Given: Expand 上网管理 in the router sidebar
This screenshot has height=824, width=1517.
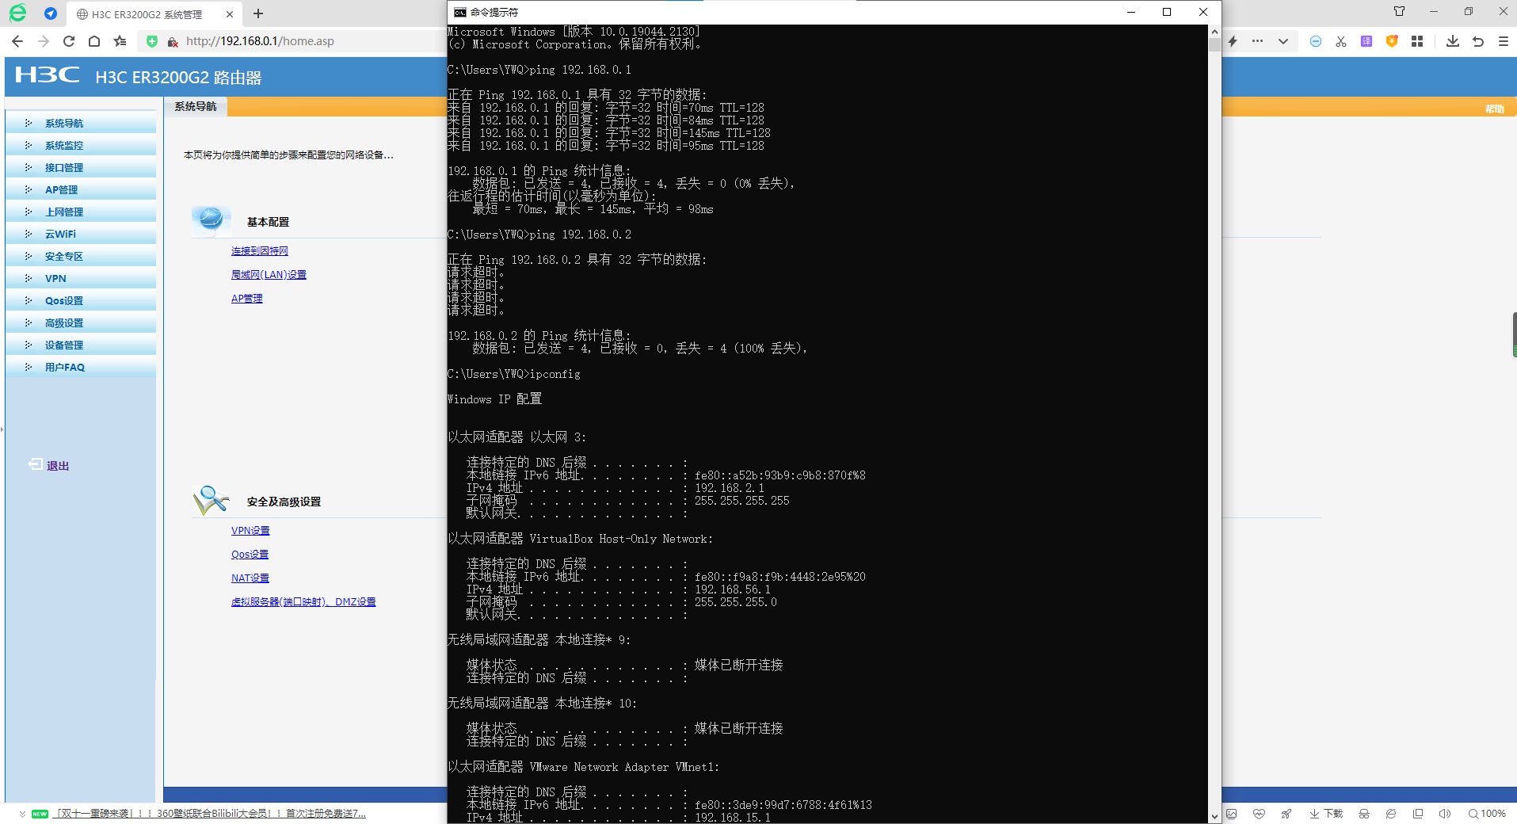Looking at the screenshot, I should point(81,212).
